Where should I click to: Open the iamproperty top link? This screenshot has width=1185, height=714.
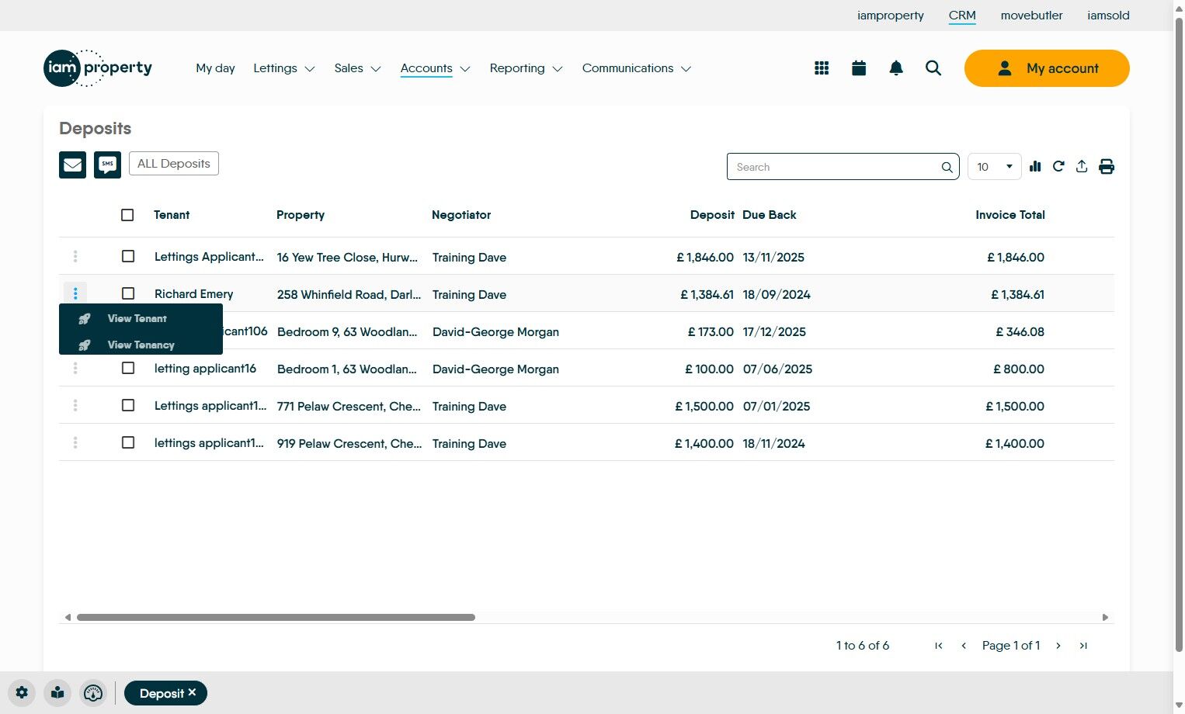(890, 16)
